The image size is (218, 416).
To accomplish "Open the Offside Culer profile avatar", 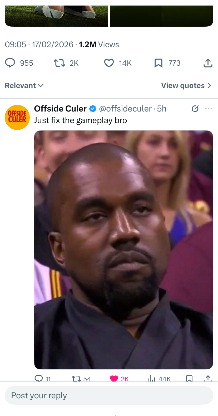I will pos(17,117).
